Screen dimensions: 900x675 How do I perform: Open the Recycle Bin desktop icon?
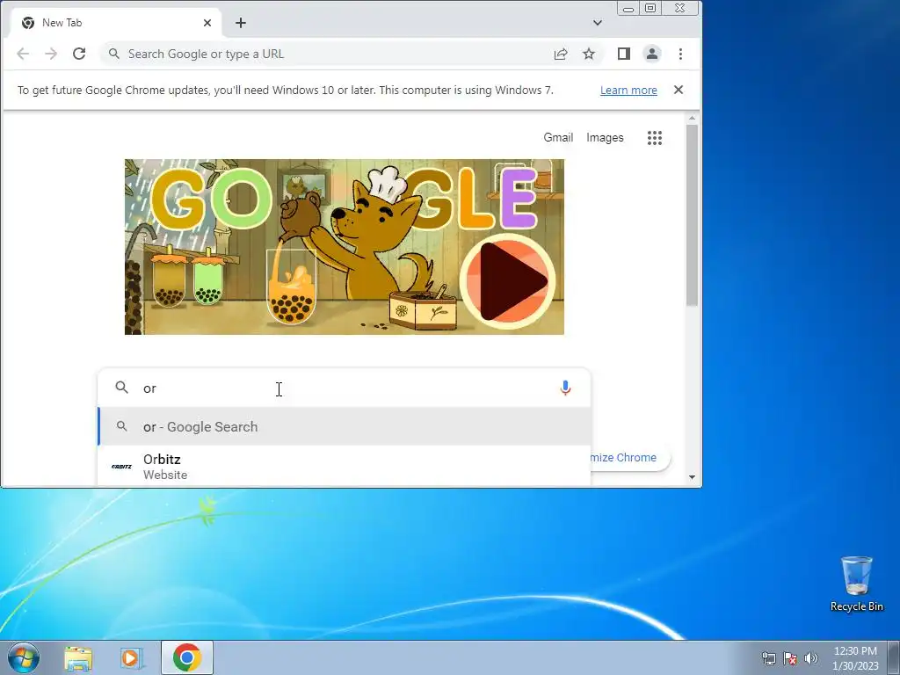click(x=856, y=584)
